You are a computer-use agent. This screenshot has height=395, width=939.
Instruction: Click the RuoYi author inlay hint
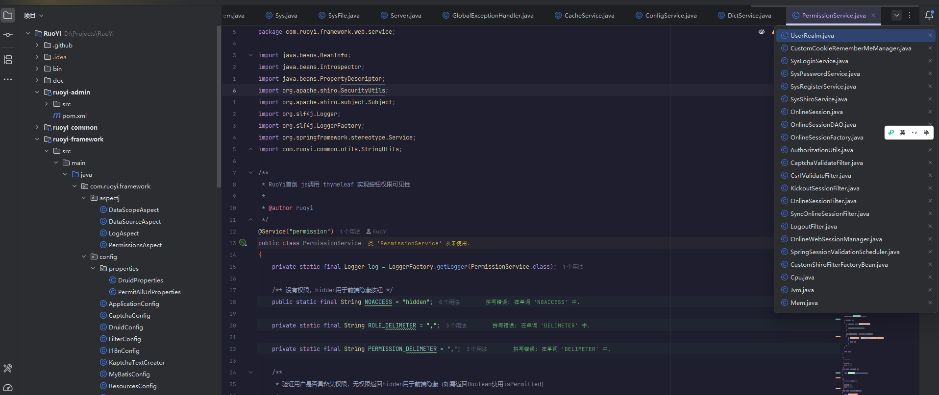click(x=377, y=232)
